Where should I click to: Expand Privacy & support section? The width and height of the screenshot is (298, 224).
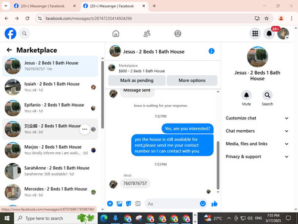pos(257,157)
